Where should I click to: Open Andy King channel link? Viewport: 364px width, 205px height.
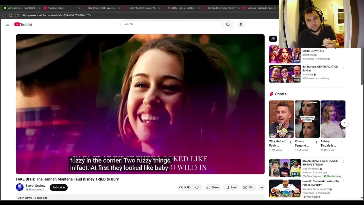(307, 75)
